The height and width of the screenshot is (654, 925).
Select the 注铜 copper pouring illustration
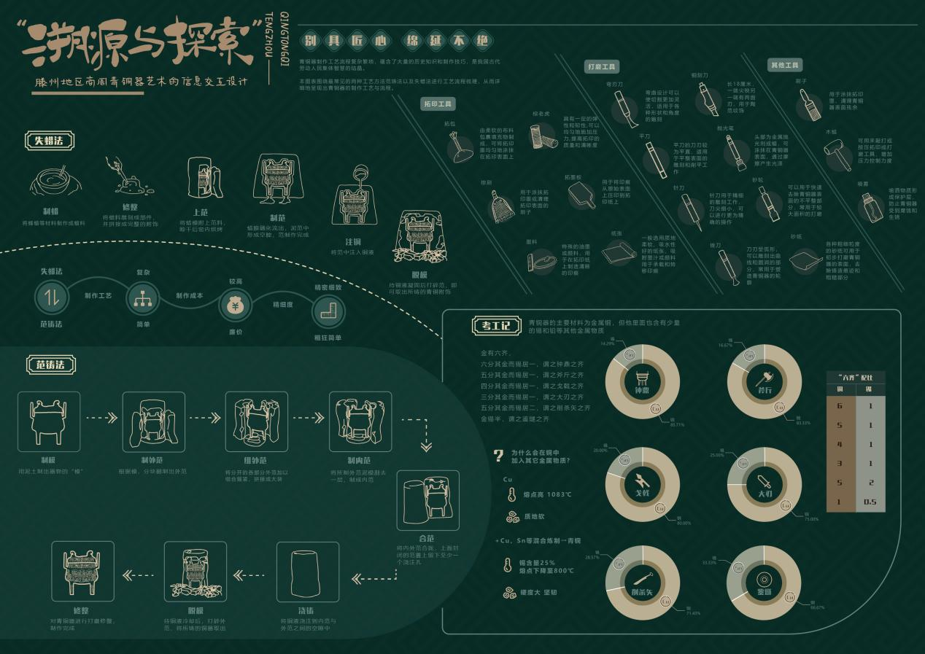click(x=354, y=196)
